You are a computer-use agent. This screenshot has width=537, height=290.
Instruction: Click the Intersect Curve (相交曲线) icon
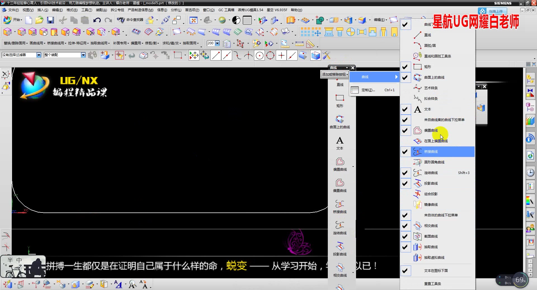418,226
